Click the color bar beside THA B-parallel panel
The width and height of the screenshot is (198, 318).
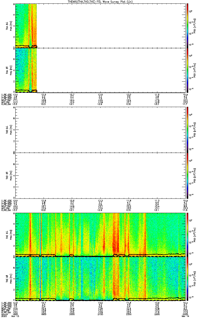pos(187,70)
